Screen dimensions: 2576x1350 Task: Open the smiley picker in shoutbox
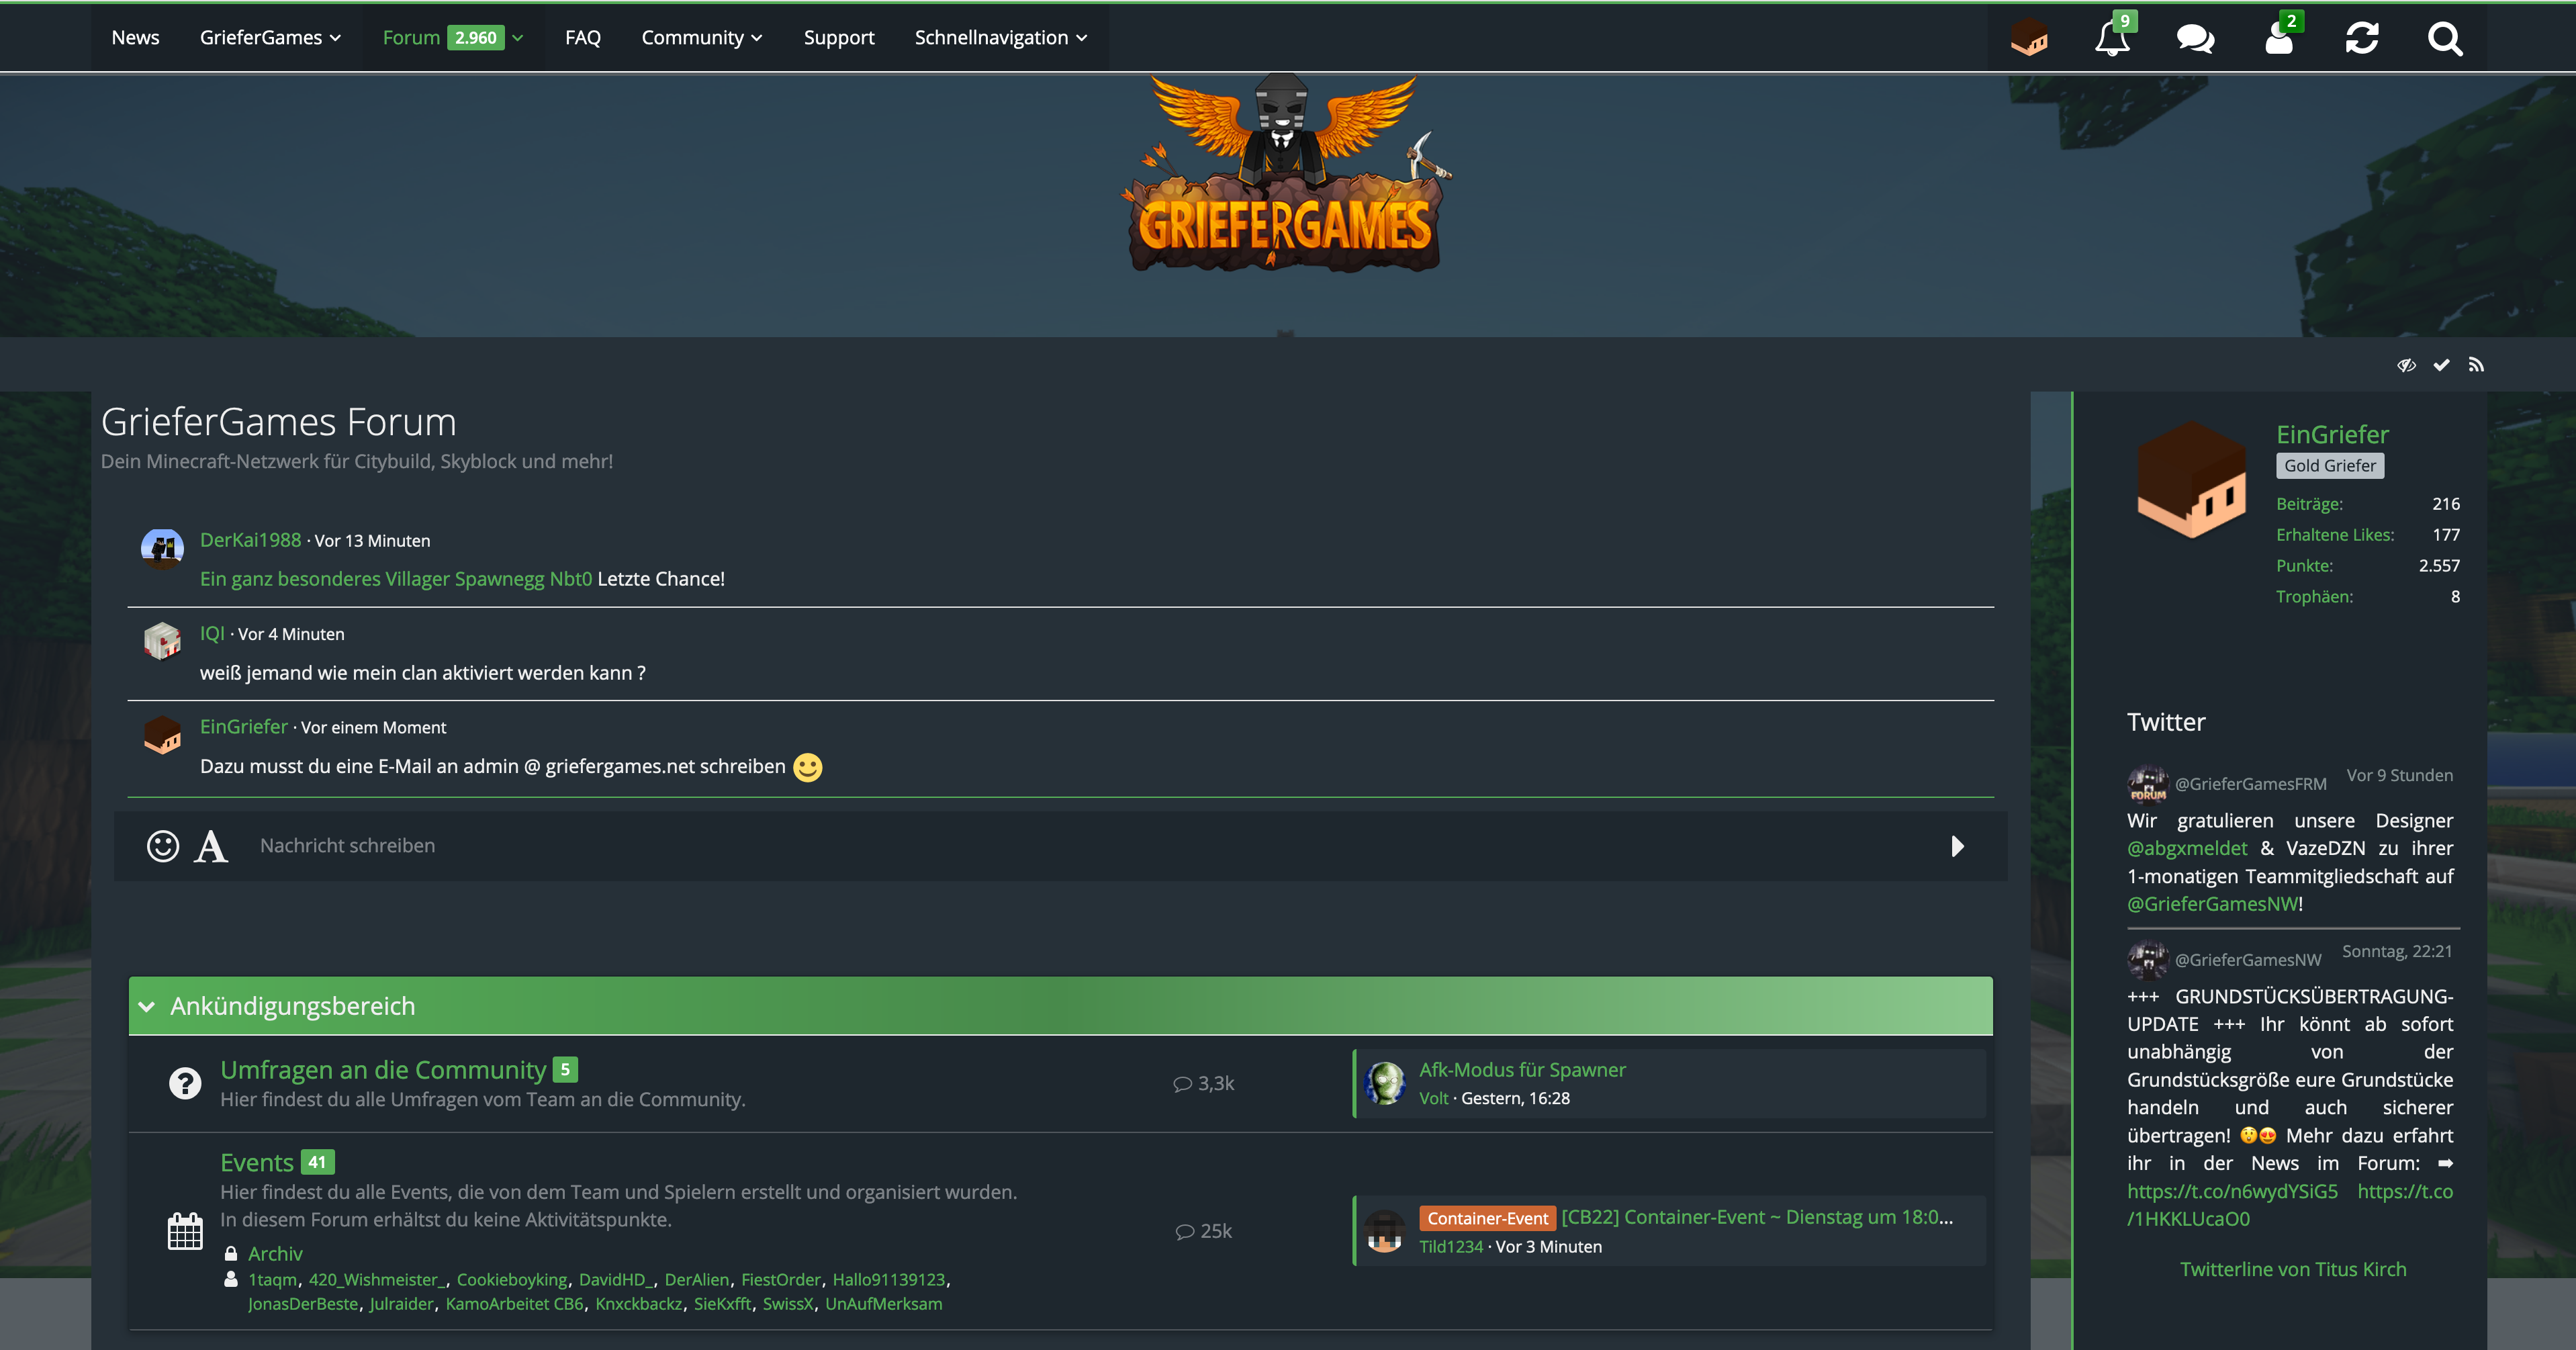[x=163, y=846]
